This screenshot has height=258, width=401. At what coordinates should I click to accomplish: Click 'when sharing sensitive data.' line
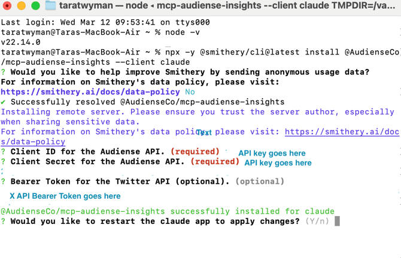point(71,122)
